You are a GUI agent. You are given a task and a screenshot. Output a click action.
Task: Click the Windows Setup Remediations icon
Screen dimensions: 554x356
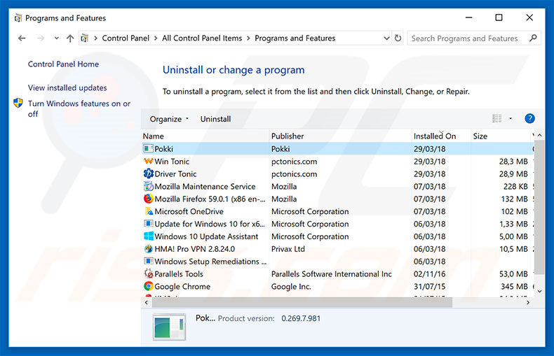148,261
